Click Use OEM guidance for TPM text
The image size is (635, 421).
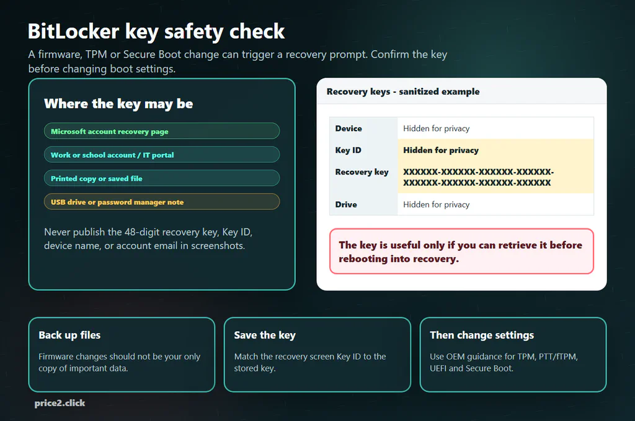[504, 362]
